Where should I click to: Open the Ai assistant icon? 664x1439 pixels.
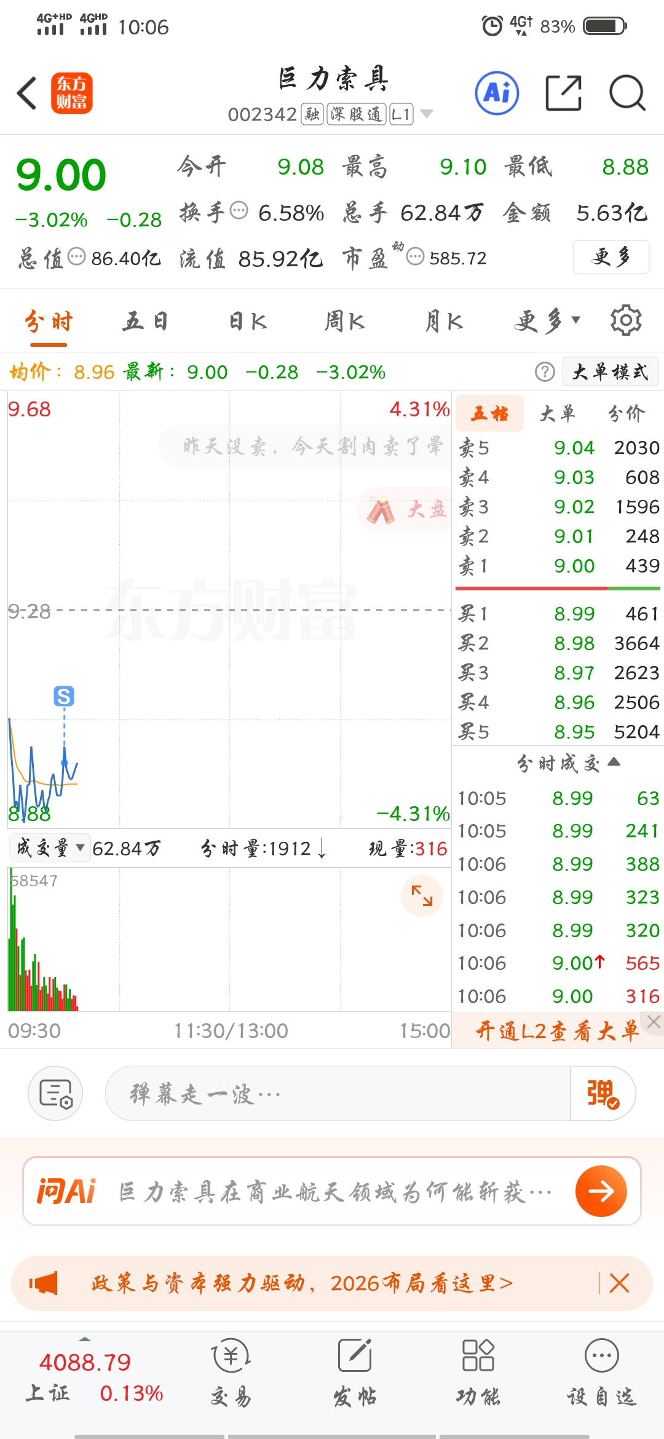(x=497, y=93)
